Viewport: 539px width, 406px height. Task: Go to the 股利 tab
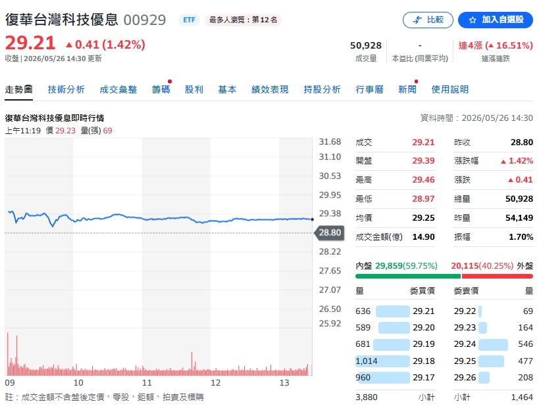pos(194,89)
